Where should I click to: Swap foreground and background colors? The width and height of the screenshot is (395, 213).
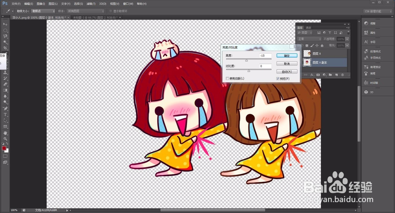[x=7, y=144]
